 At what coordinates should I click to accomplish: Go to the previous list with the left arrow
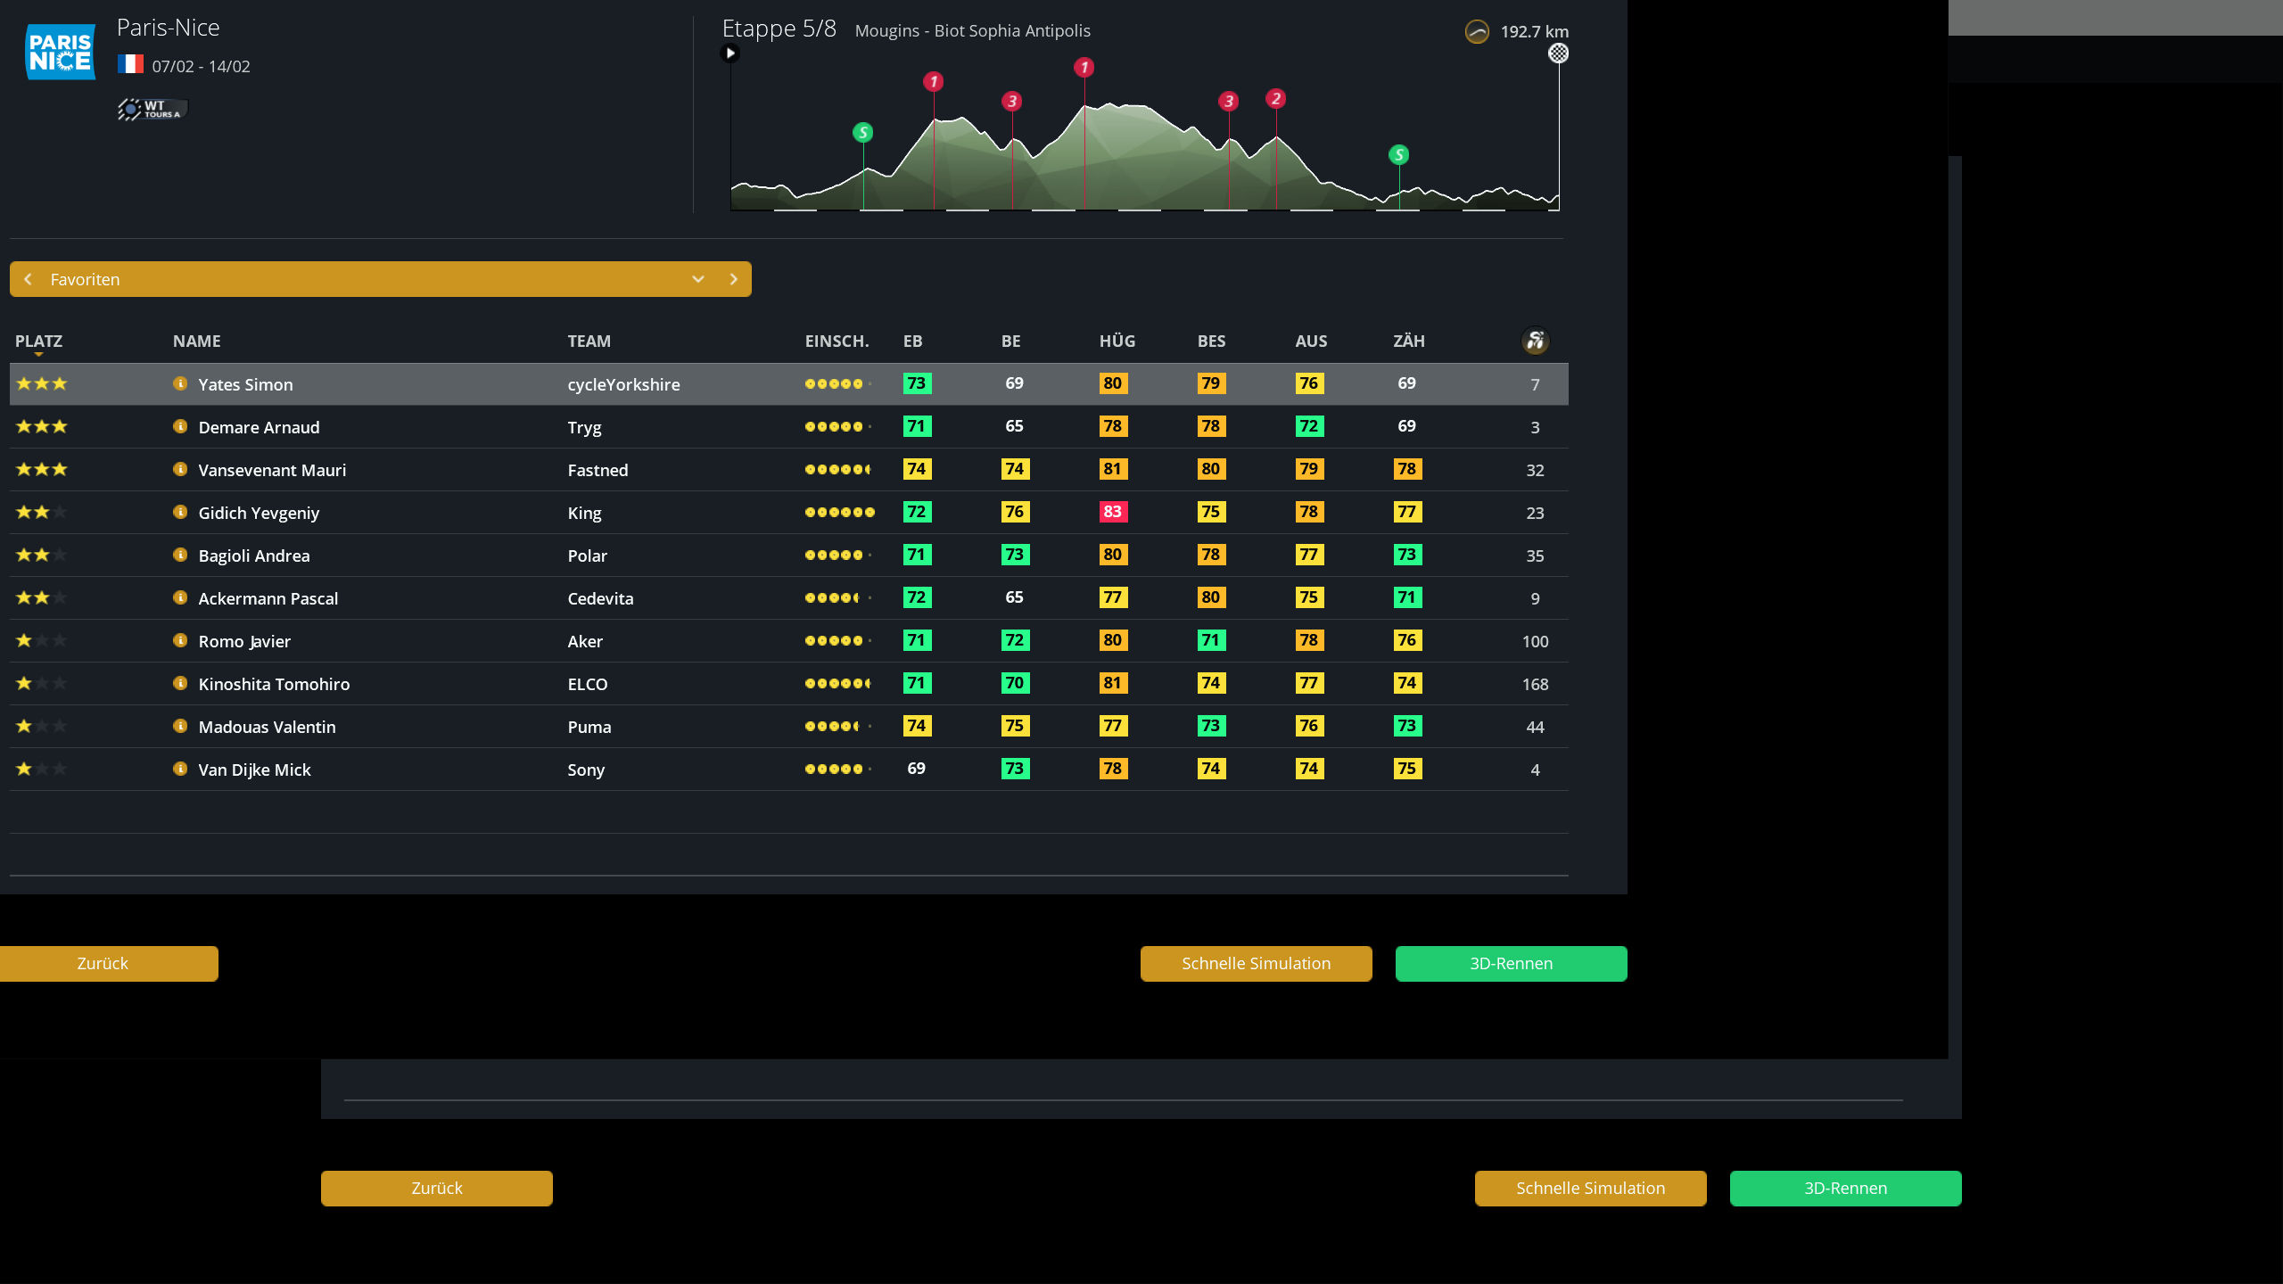[28, 279]
